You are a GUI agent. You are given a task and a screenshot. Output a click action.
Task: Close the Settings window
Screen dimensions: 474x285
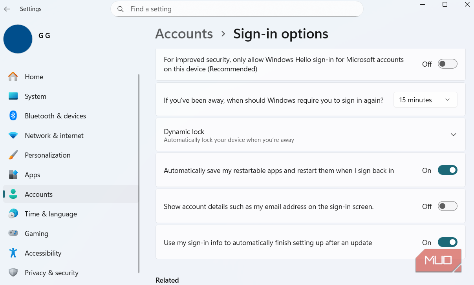467,5
